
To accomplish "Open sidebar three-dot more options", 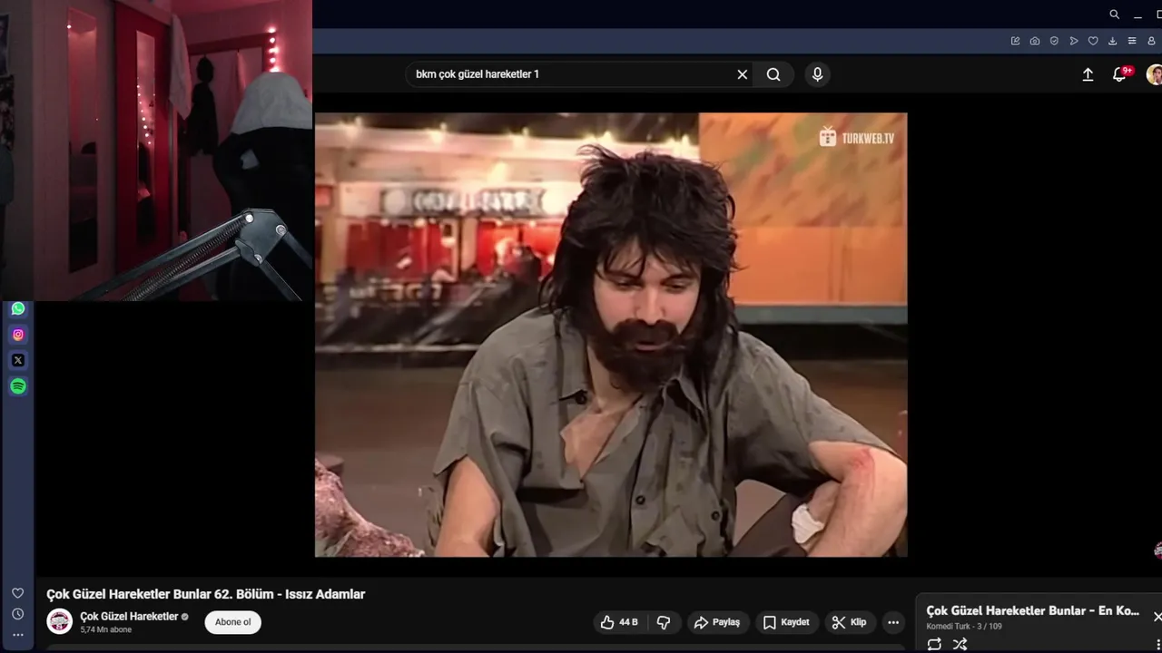I will 17,635.
